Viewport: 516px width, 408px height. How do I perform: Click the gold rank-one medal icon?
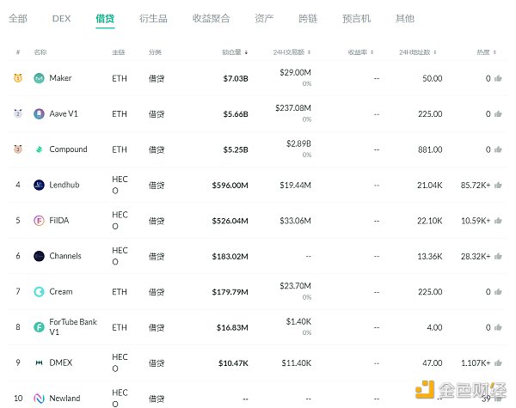pos(18,78)
